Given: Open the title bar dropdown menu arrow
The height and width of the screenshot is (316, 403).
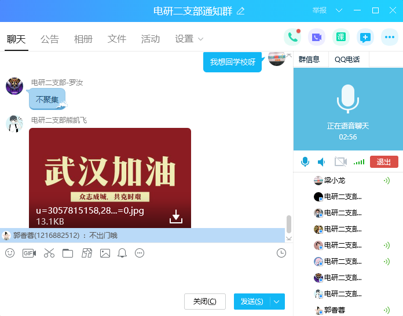Looking at the screenshot, I should pyautogui.click(x=339, y=10).
